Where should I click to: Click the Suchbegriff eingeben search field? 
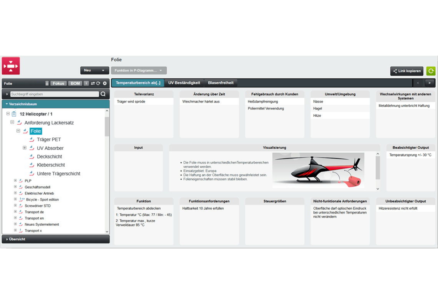coord(54,94)
